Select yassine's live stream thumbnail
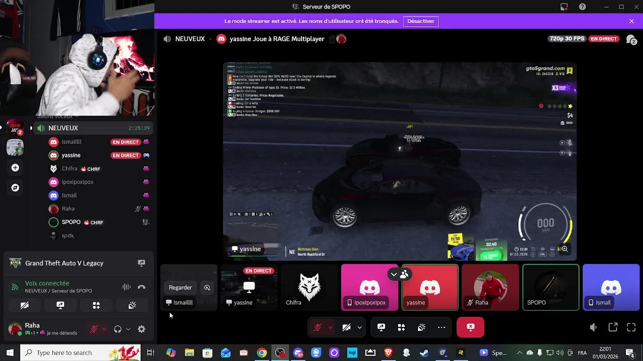 point(249,288)
